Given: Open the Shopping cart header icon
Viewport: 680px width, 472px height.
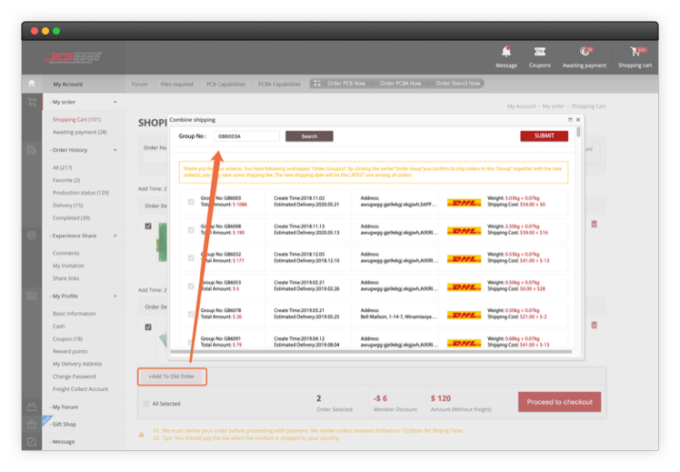Looking at the screenshot, I should [x=637, y=51].
